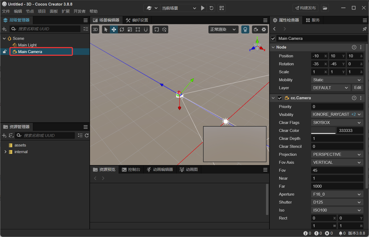Select the rotate transform tool
The image size is (369, 237).
click(x=122, y=29)
